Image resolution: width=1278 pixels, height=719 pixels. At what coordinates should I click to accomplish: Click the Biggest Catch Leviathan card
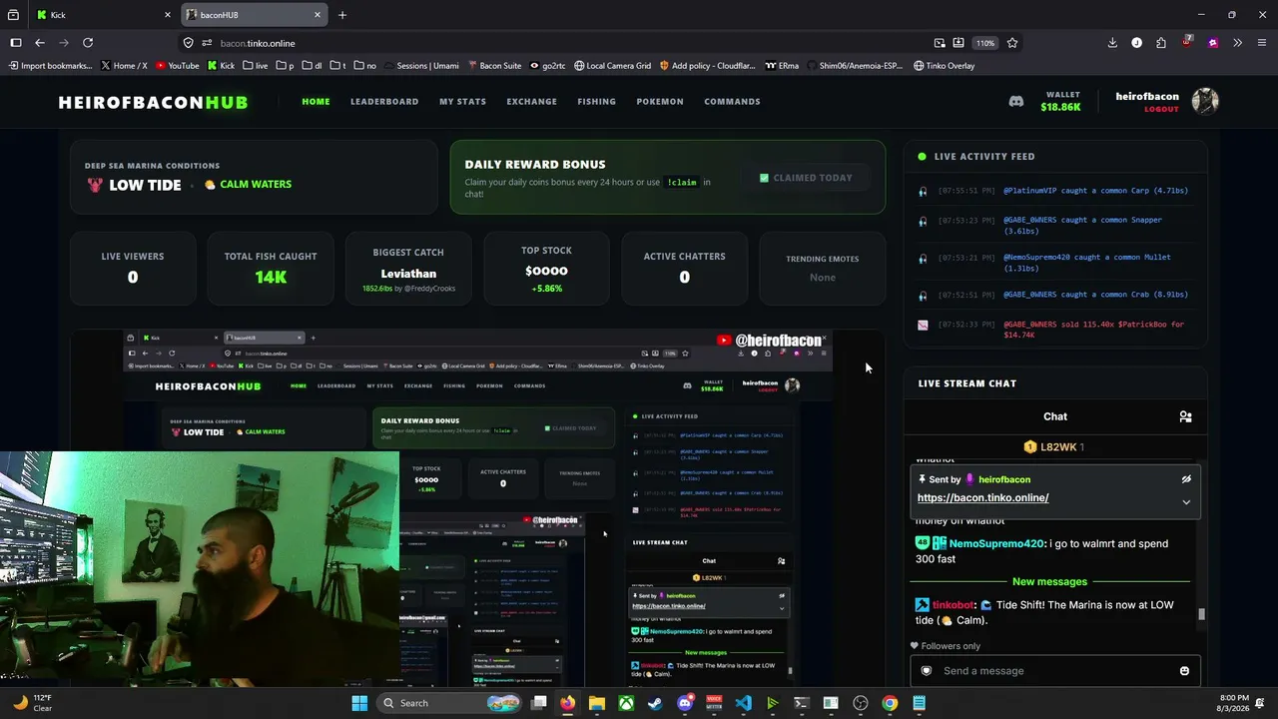click(408, 268)
